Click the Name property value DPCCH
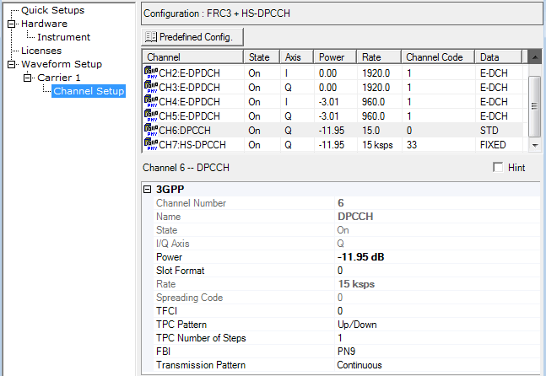The width and height of the screenshot is (546, 376). [355, 217]
